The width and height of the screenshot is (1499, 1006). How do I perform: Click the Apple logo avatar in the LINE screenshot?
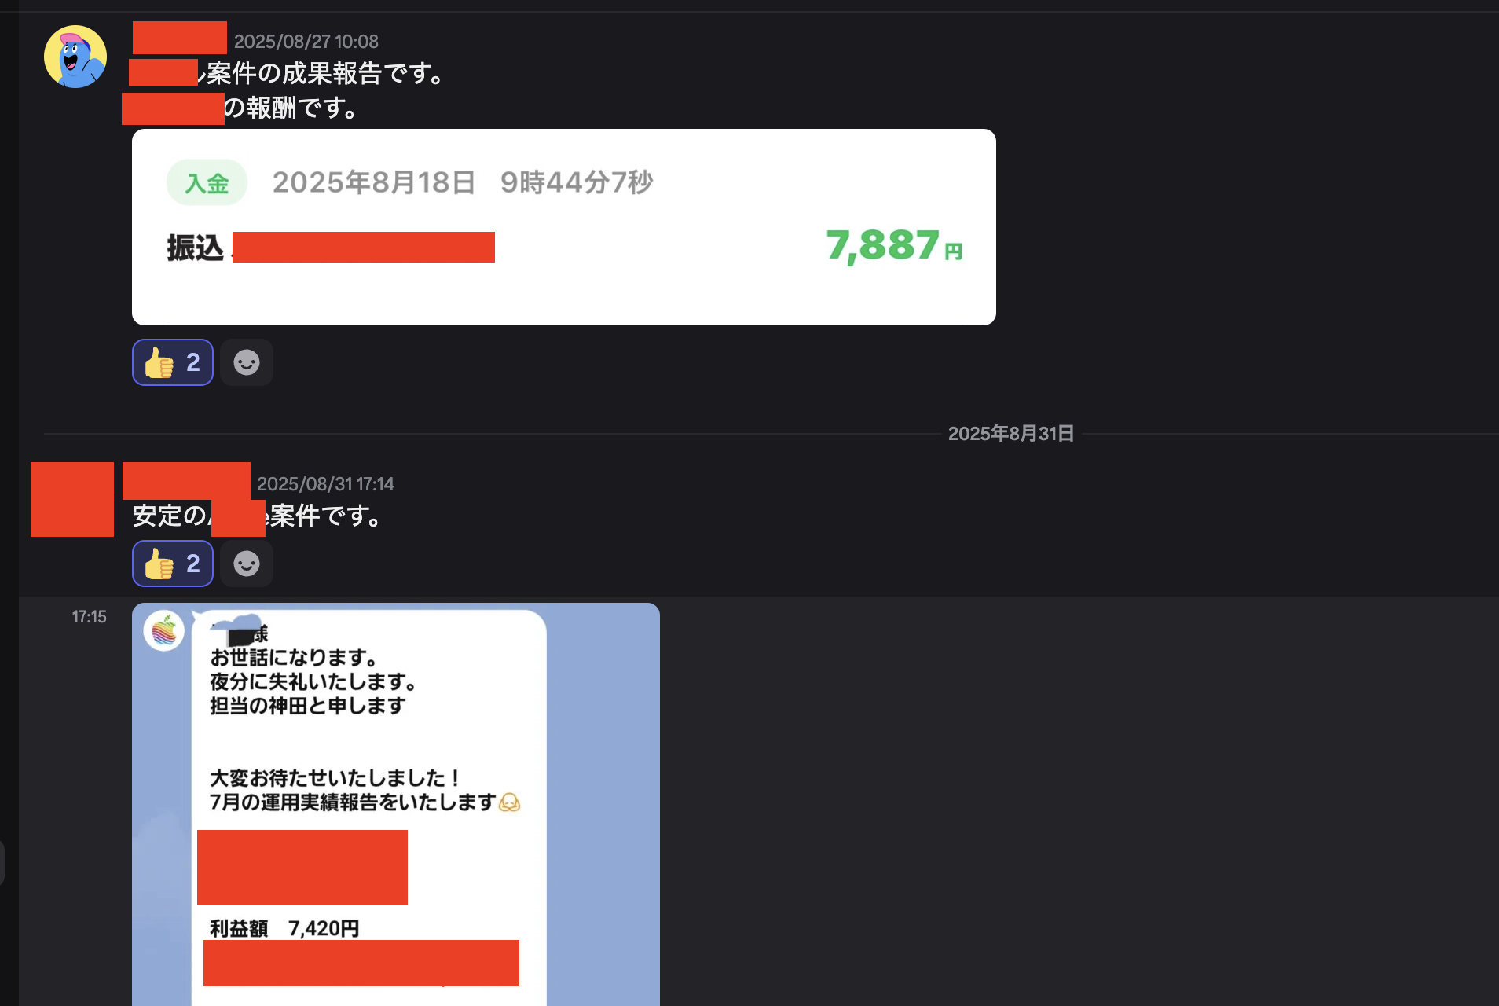(x=164, y=631)
